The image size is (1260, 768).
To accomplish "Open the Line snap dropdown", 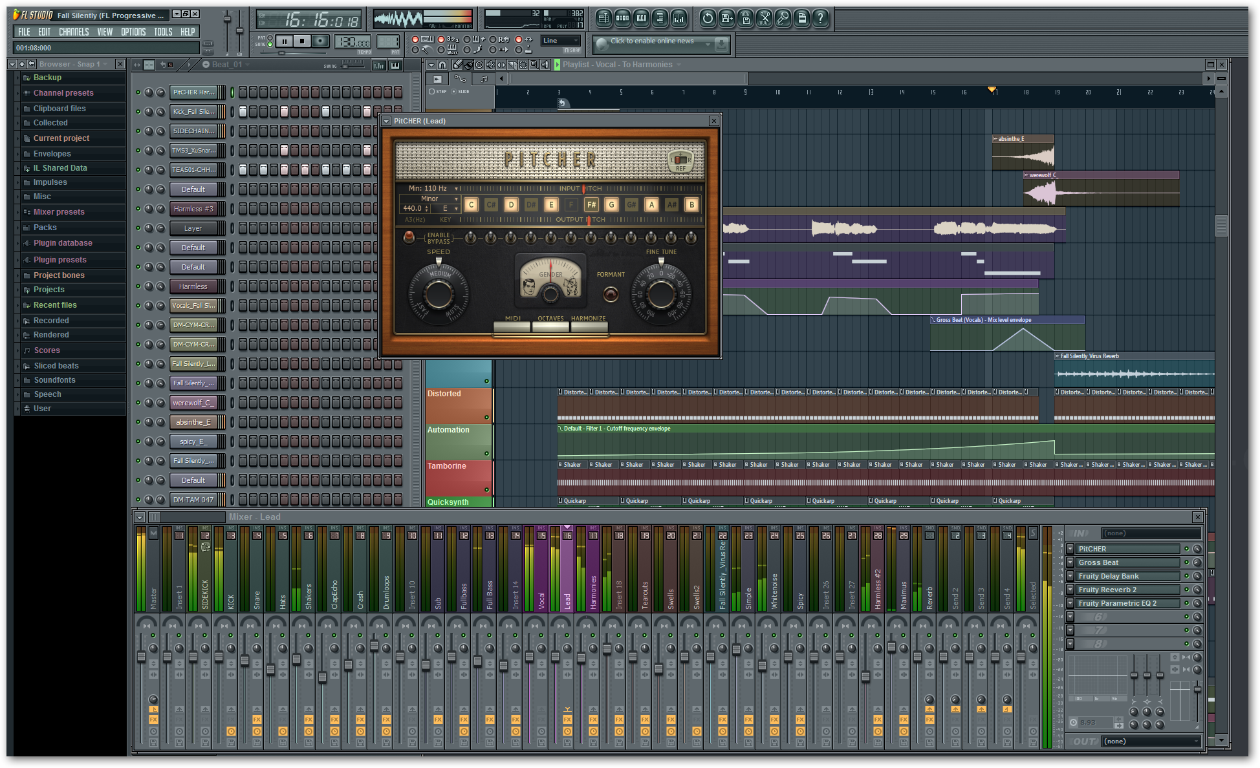I will (x=560, y=41).
